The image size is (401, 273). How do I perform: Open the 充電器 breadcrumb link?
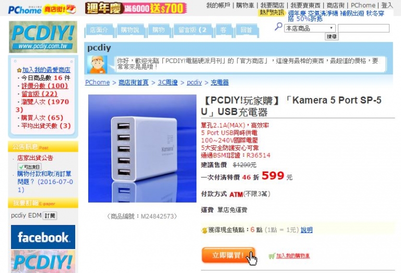[220, 82]
